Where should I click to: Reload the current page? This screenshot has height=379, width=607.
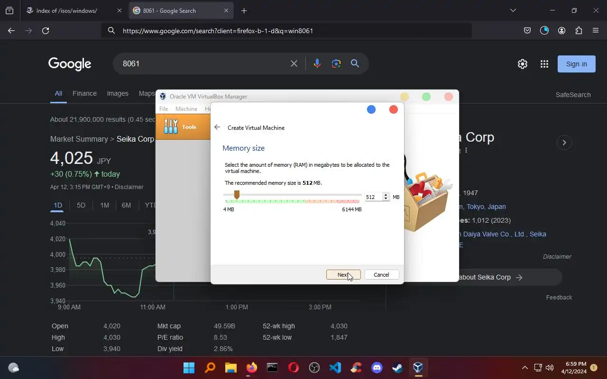coord(46,30)
